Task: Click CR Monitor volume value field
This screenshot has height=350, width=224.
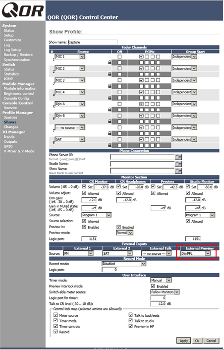Action: [102, 187]
